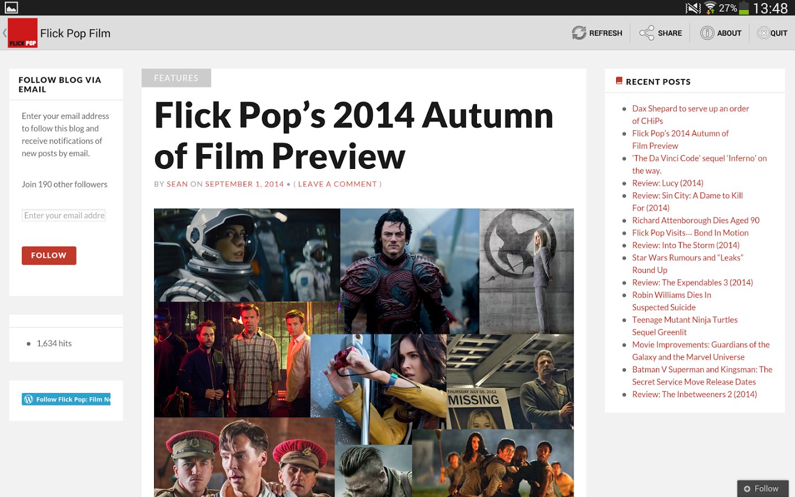The image size is (795, 497).
Task: Tap the back chevron beside the app logo
Action: (x=4, y=33)
